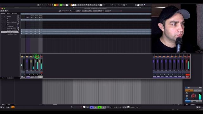Click the Record button in transport bar

coord(104,107)
